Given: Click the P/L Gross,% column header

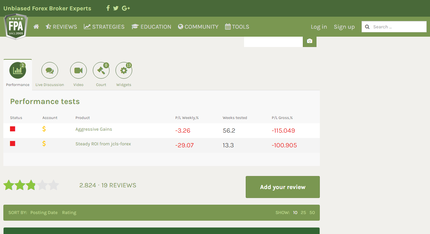Looking at the screenshot, I should [282, 118].
